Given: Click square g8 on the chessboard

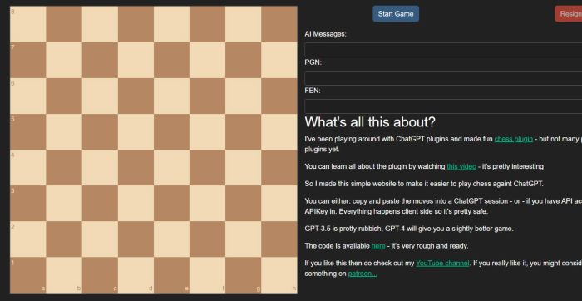Looking at the screenshot, I should pos(243,24).
